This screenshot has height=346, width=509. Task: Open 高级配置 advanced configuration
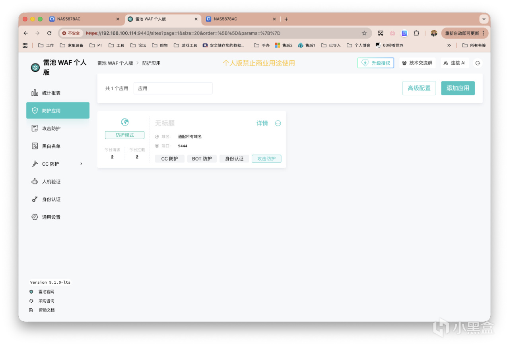pyautogui.click(x=419, y=88)
